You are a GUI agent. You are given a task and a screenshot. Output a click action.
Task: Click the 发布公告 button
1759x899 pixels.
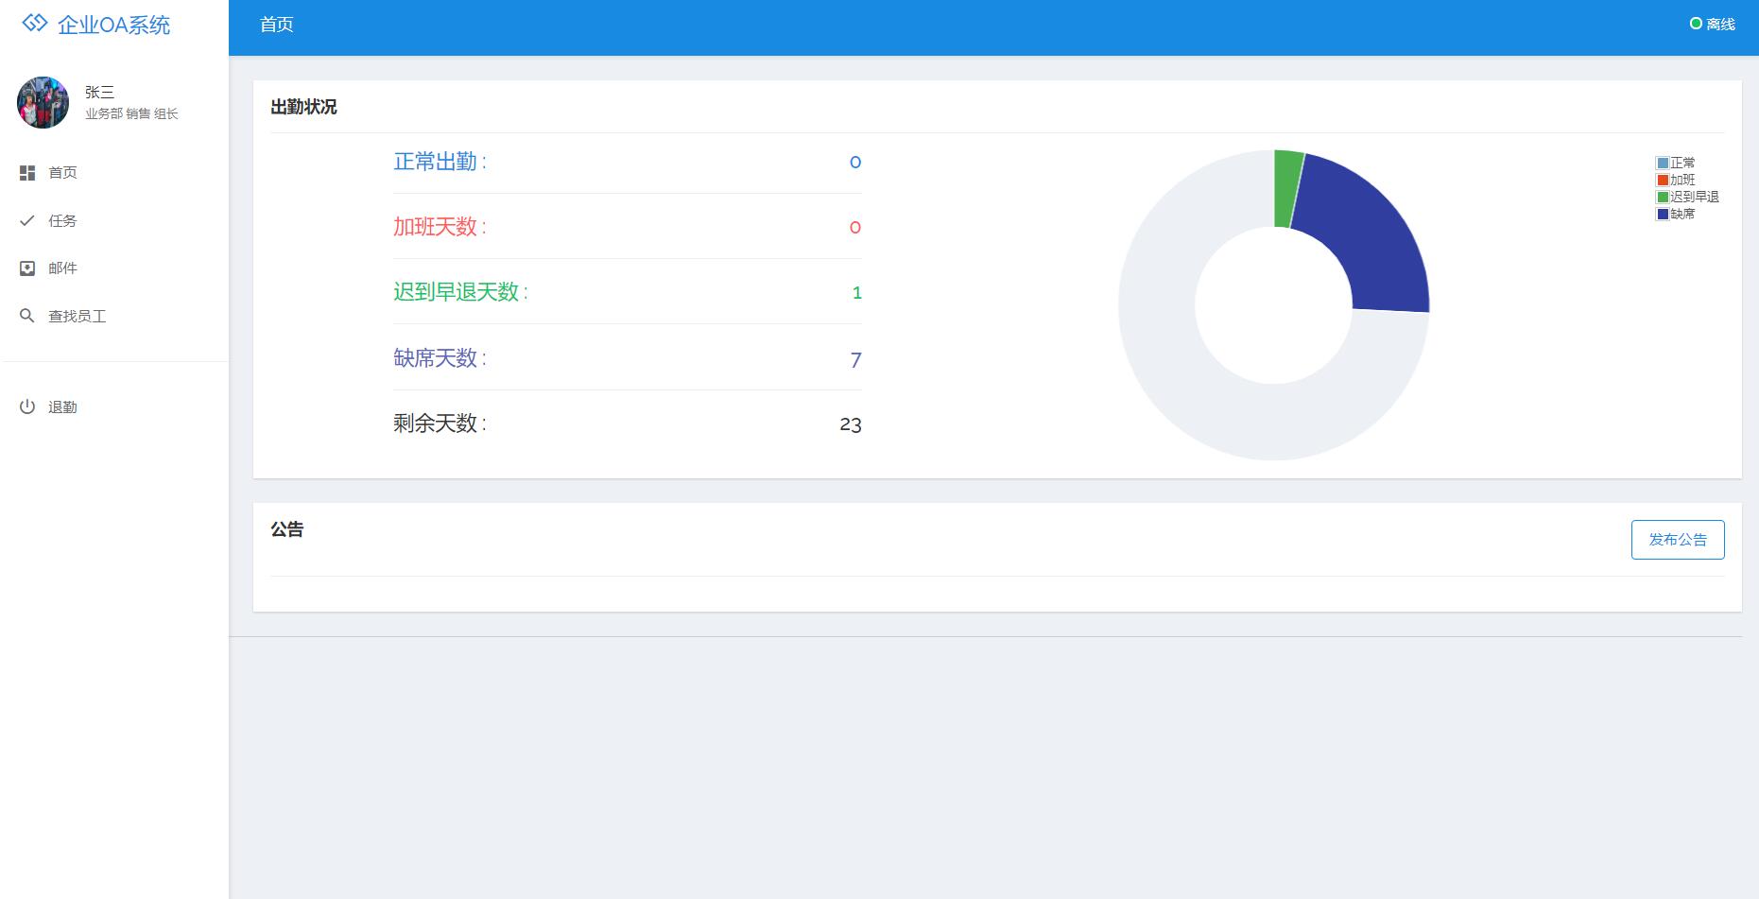click(x=1677, y=539)
